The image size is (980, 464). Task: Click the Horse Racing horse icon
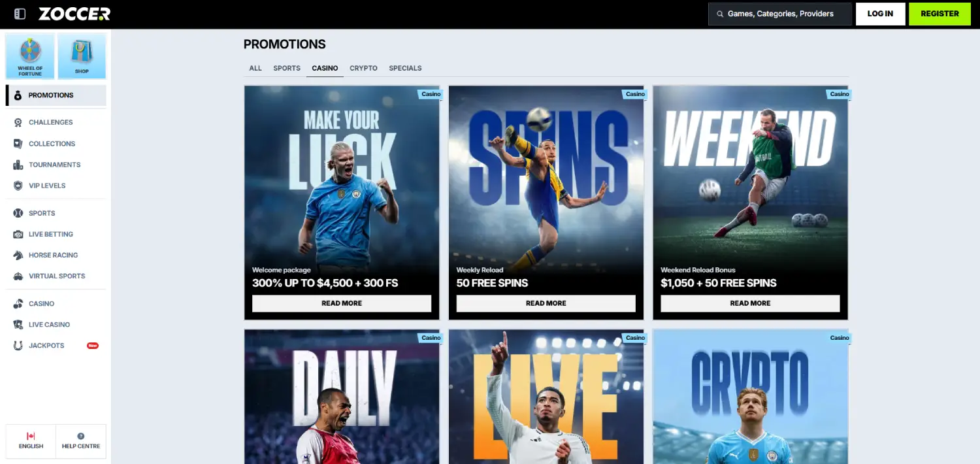click(x=18, y=255)
